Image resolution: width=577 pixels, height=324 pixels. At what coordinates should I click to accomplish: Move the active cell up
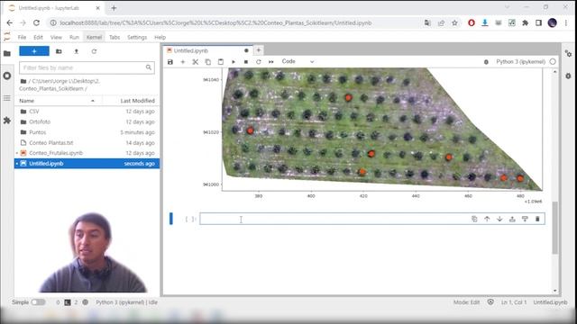point(487,219)
